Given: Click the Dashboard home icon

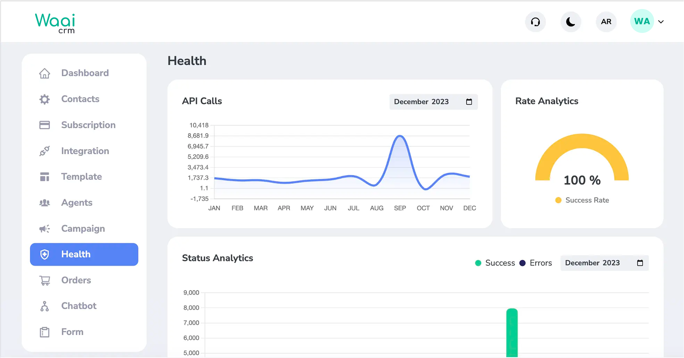Looking at the screenshot, I should pos(44,73).
